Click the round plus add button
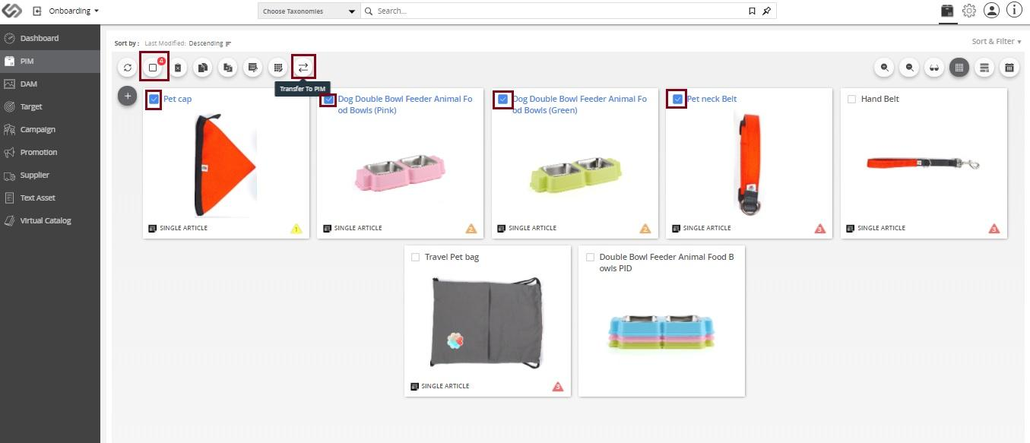Viewport: 1030px width, 443px height. click(x=128, y=96)
